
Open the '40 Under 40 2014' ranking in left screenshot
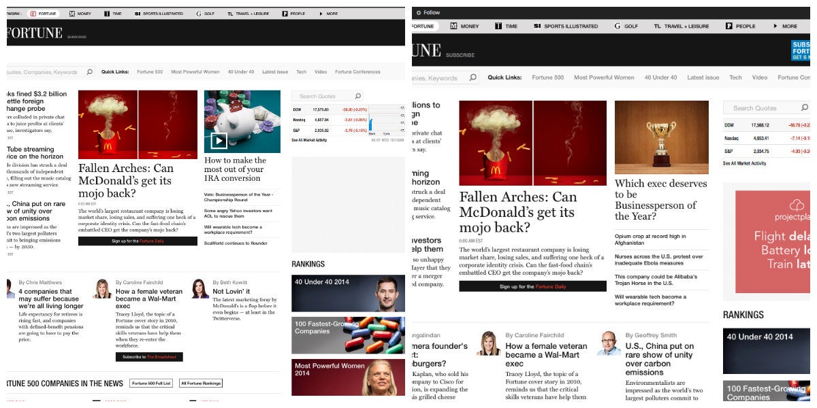point(348,293)
